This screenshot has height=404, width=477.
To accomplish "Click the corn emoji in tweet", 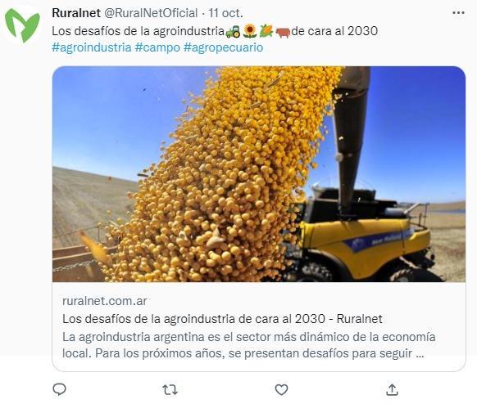I will tap(266, 31).
